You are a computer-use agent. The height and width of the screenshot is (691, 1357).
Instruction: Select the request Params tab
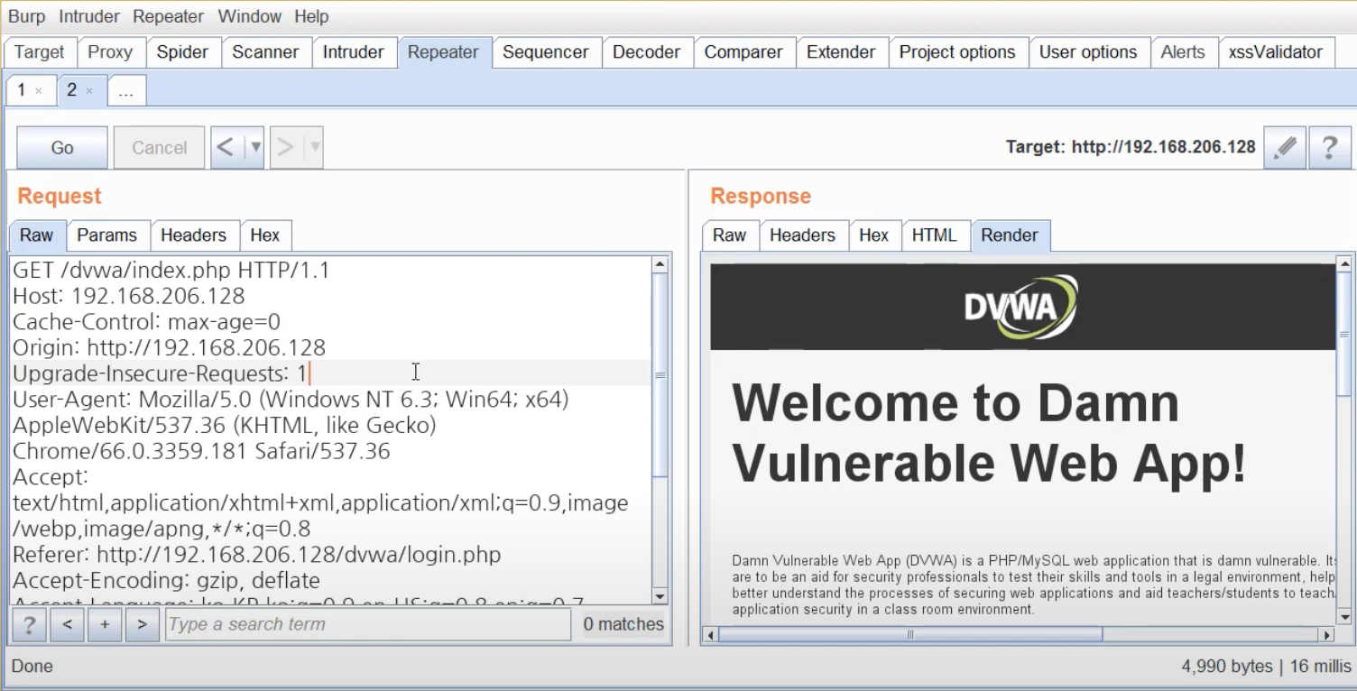point(107,235)
